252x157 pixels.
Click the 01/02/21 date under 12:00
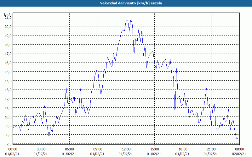click(x=126, y=154)
